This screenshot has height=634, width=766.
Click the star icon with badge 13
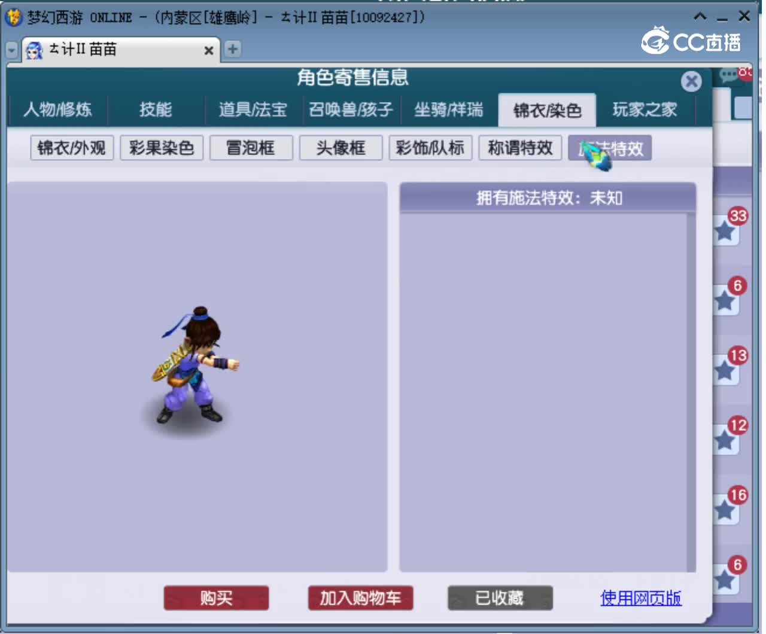(725, 370)
